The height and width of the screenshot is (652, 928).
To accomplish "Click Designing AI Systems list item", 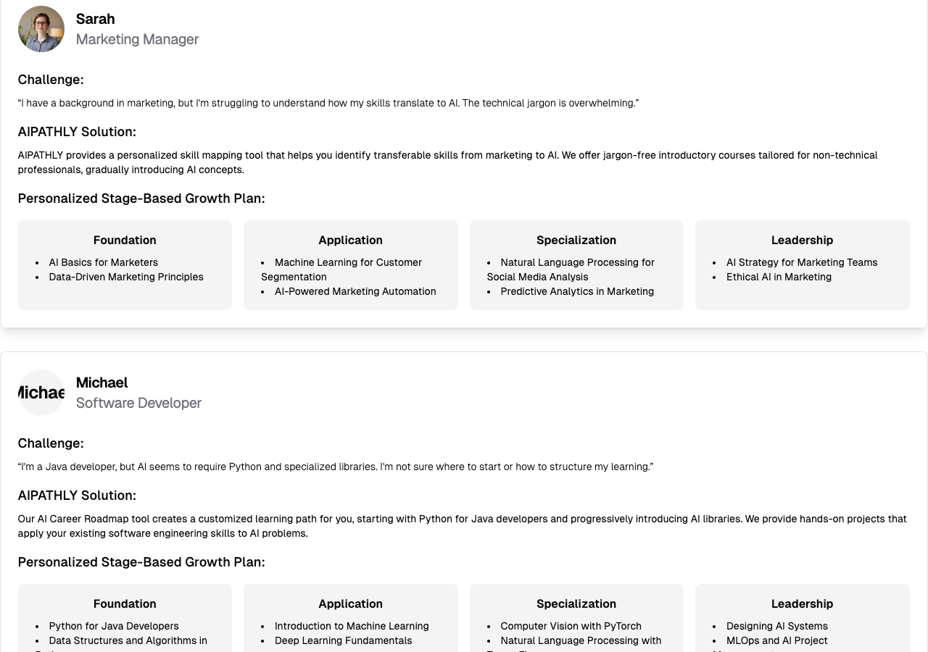I will [777, 626].
